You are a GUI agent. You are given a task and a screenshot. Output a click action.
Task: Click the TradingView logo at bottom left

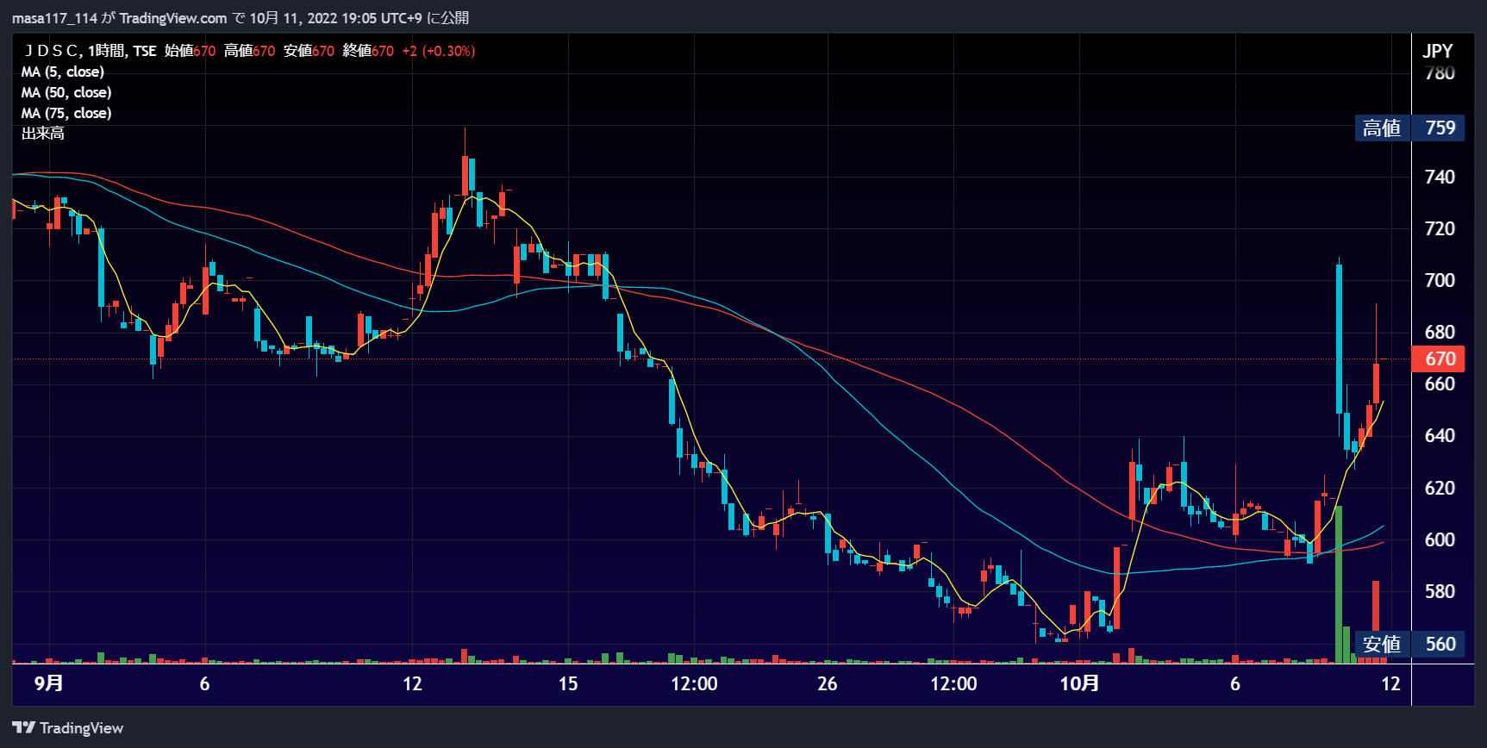pyautogui.click(x=68, y=728)
